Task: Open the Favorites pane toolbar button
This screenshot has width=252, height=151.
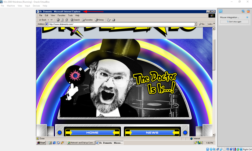Action: (87, 20)
